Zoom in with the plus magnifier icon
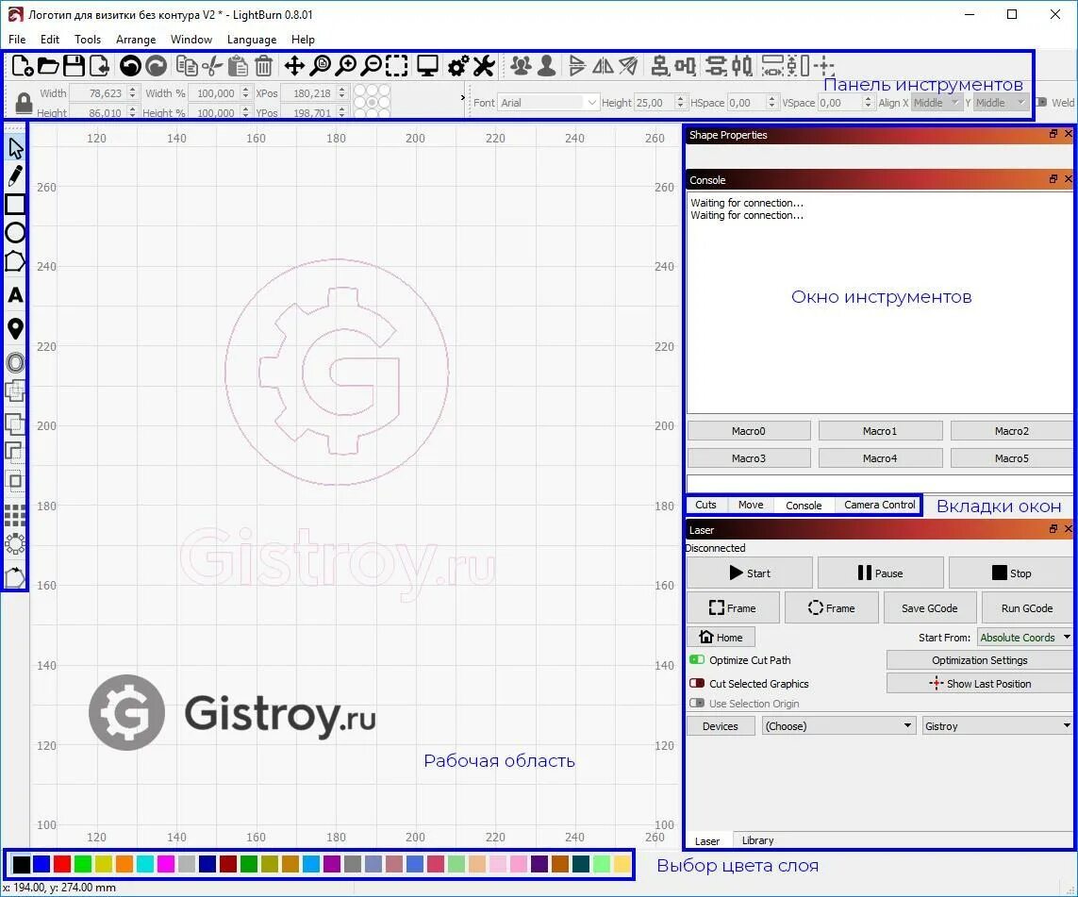Screen dimensions: 1078x897 coord(346,66)
